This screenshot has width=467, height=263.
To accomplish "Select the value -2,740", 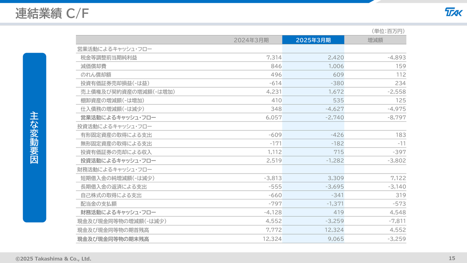I will pos(335,118).
